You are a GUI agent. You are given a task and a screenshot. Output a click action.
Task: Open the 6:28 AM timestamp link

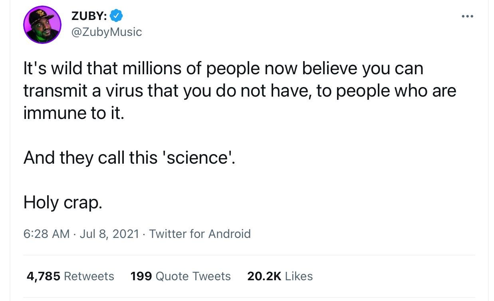click(47, 234)
